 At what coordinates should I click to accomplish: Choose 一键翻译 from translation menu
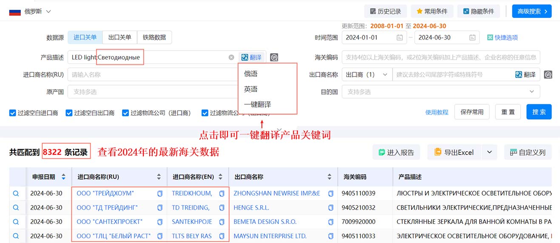tap(258, 104)
